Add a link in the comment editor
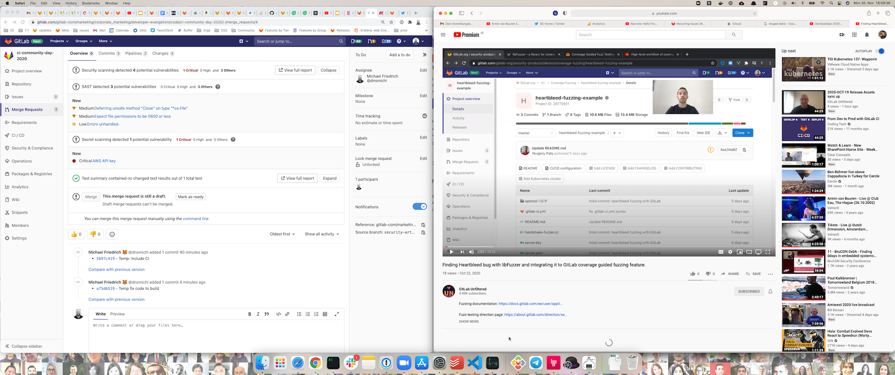895x375 pixels. point(287,314)
